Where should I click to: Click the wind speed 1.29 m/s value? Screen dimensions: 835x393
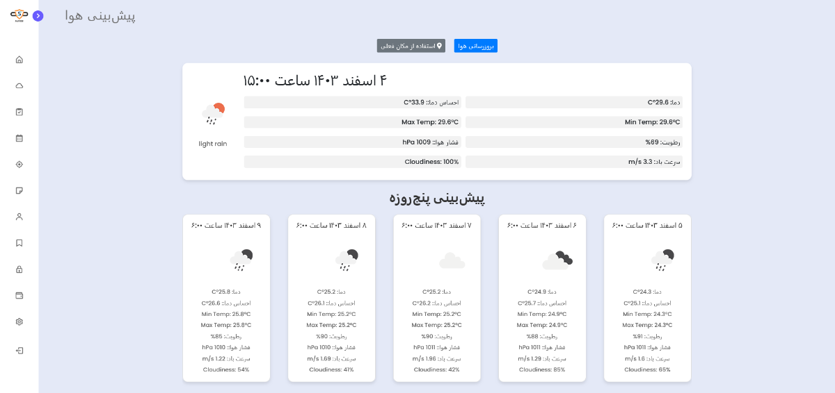point(542,358)
